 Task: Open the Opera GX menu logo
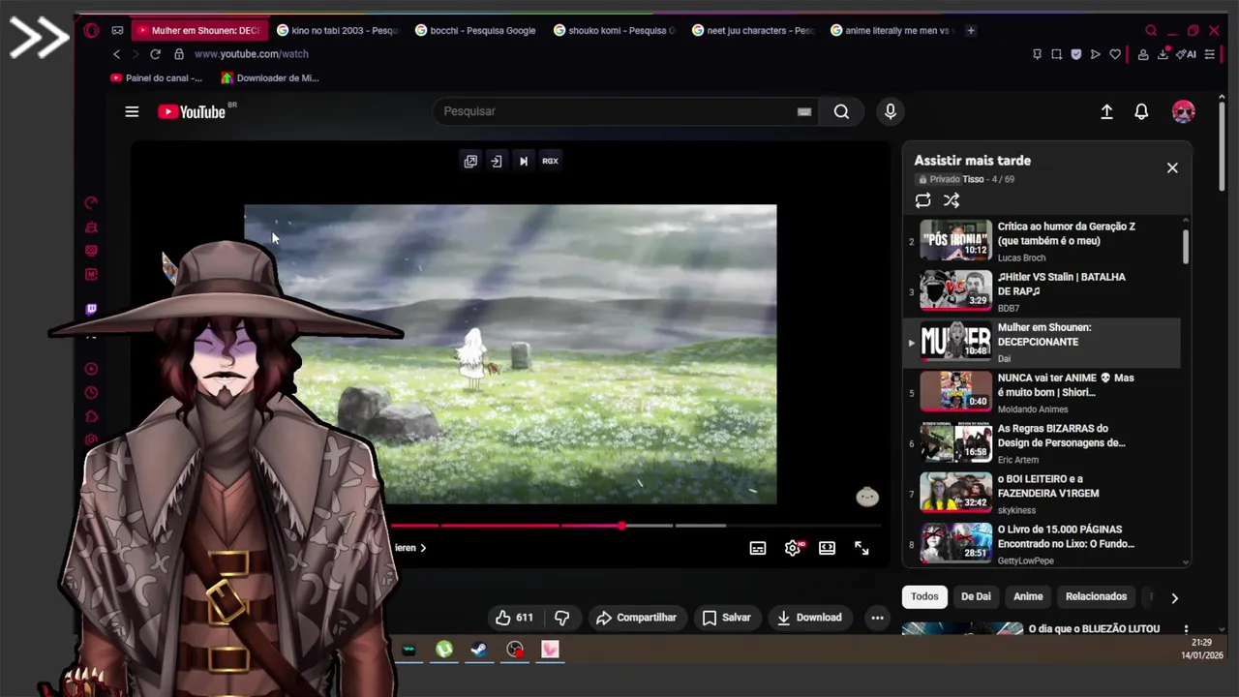pos(91,30)
